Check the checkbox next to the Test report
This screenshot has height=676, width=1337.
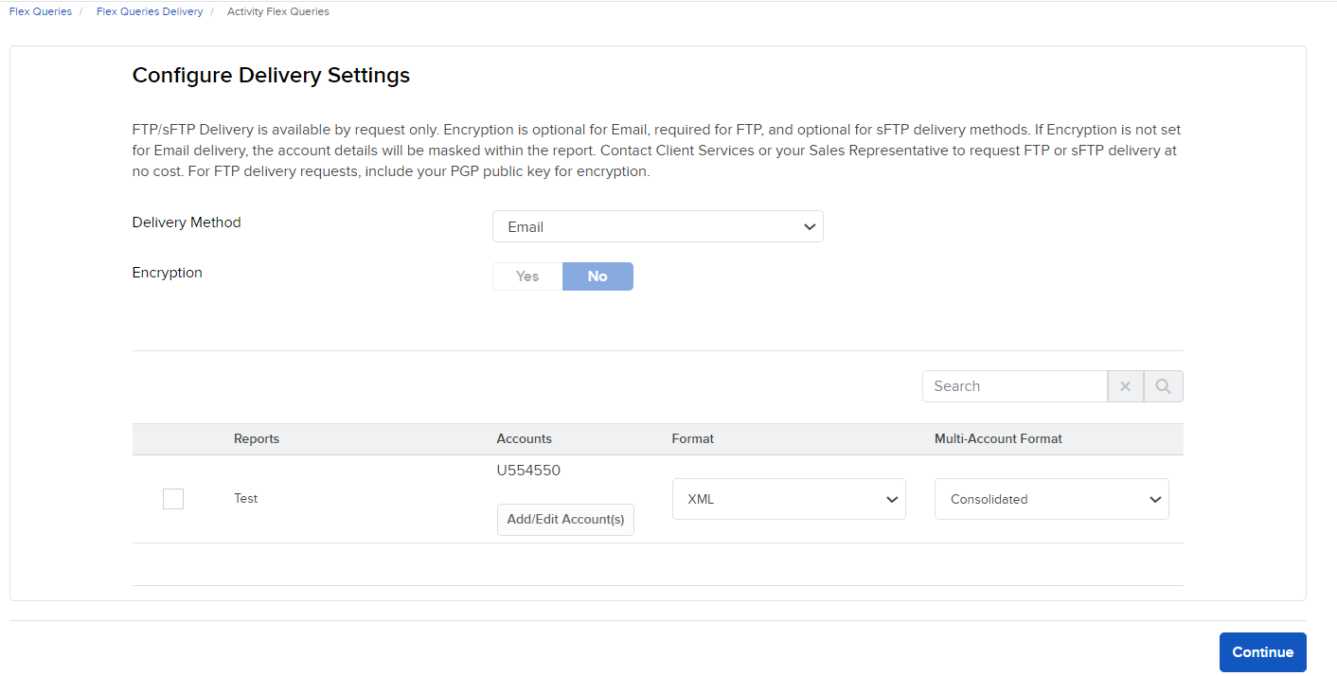pyautogui.click(x=172, y=498)
